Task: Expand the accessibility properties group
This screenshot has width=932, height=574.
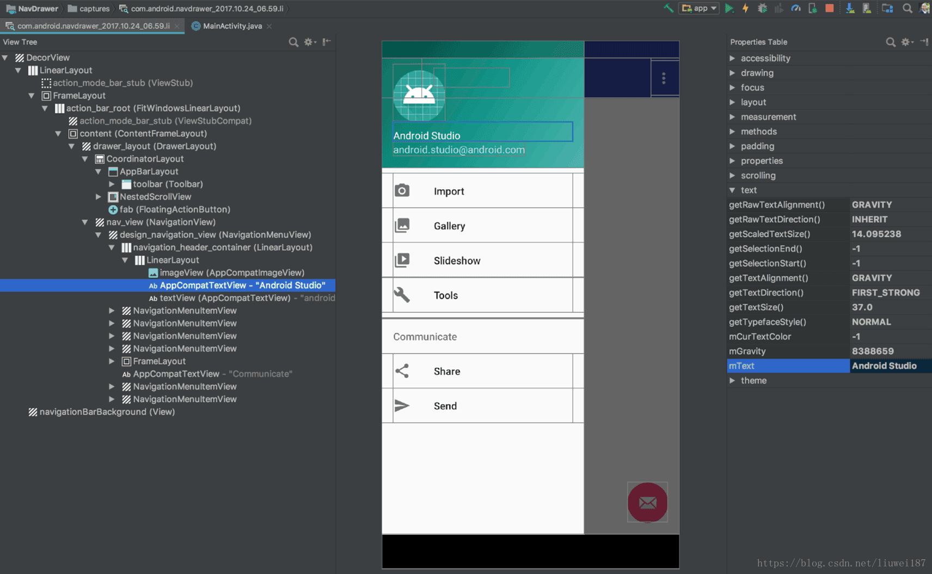Action: click(732, 58)
